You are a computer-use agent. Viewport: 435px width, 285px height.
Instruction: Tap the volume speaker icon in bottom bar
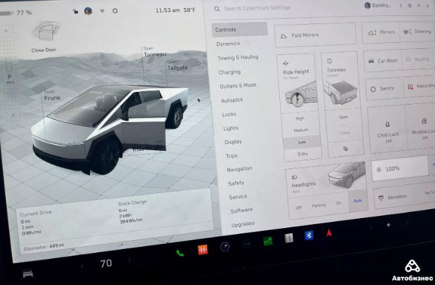click(389, 225)
